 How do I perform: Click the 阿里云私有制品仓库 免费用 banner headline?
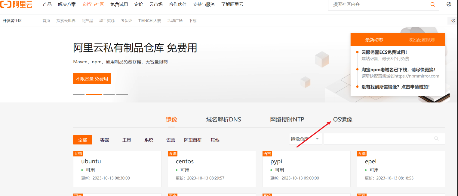135,48
